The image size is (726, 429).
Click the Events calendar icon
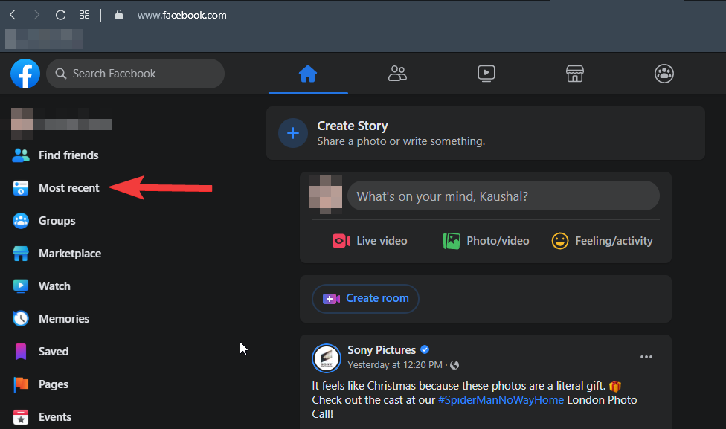pos(20,417)
